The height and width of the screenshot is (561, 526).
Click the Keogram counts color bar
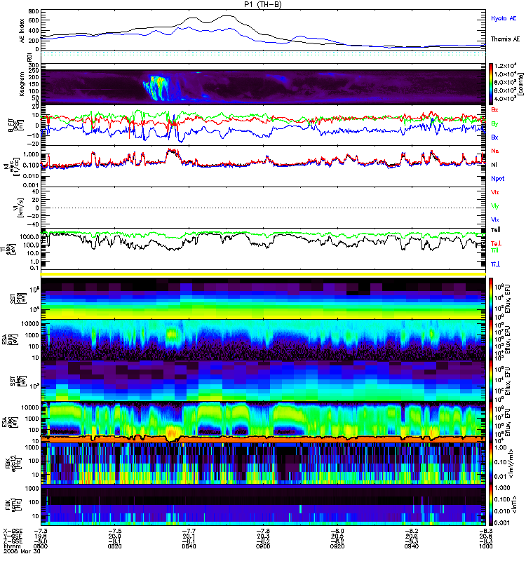tap(491, 84)
